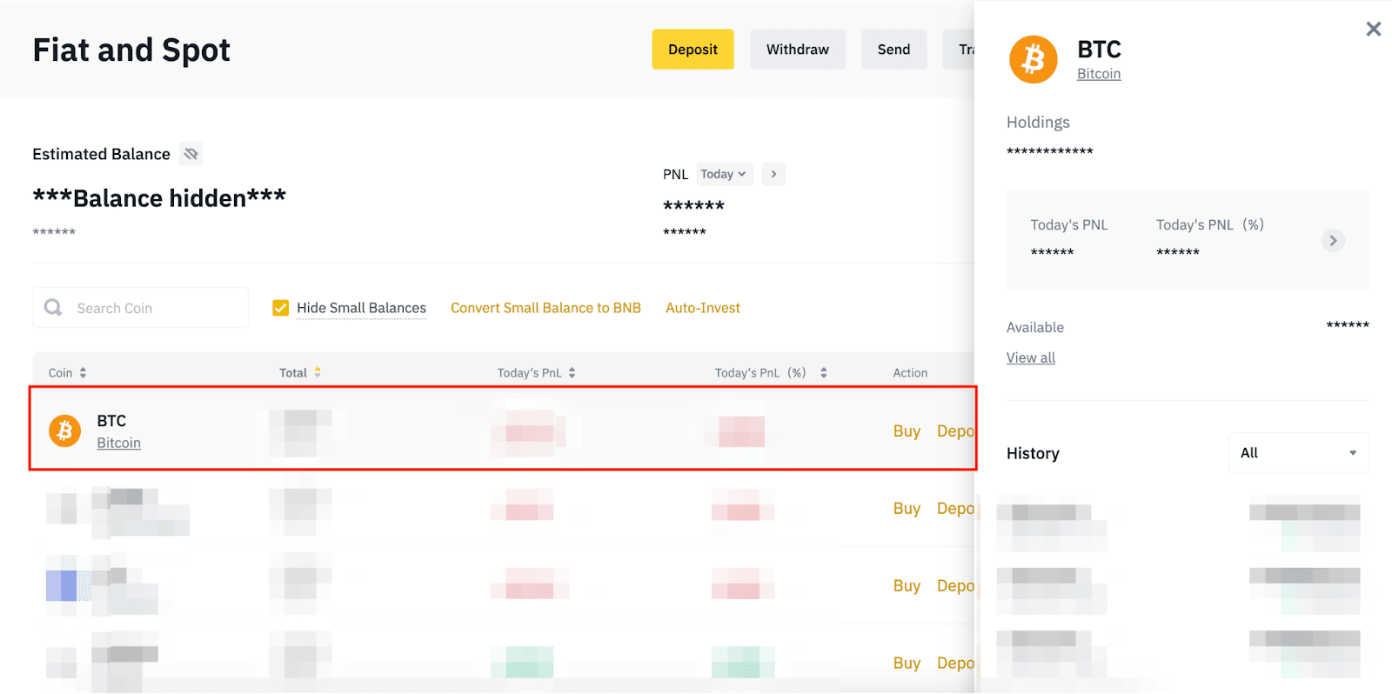Toggle the Estimated Balance visibility eye icon

[191, 154]
